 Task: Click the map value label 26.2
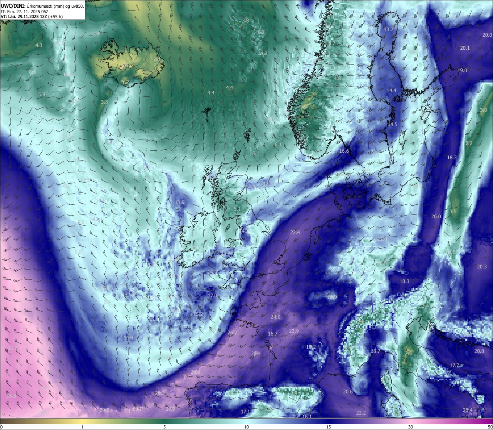(x=232, y=332)
